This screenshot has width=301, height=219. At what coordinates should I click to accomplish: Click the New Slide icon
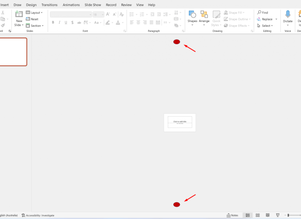(x=19, y=14)
